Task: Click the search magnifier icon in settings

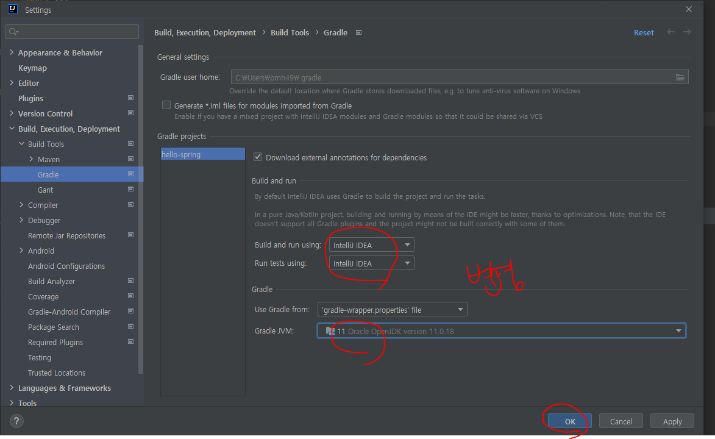Action: (x=13, y=32)
